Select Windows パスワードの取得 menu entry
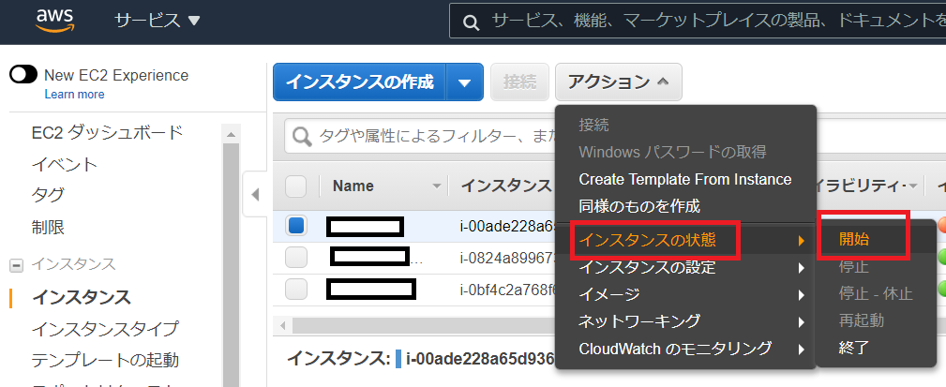The height and width of the screenshot is (387, 946). [672, 152]
